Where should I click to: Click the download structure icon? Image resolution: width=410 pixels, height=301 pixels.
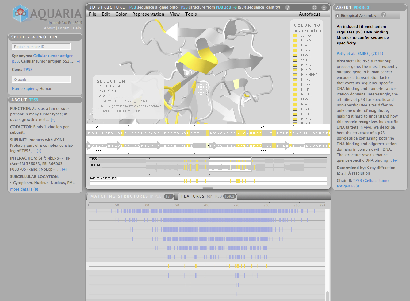tap(324, 7)
